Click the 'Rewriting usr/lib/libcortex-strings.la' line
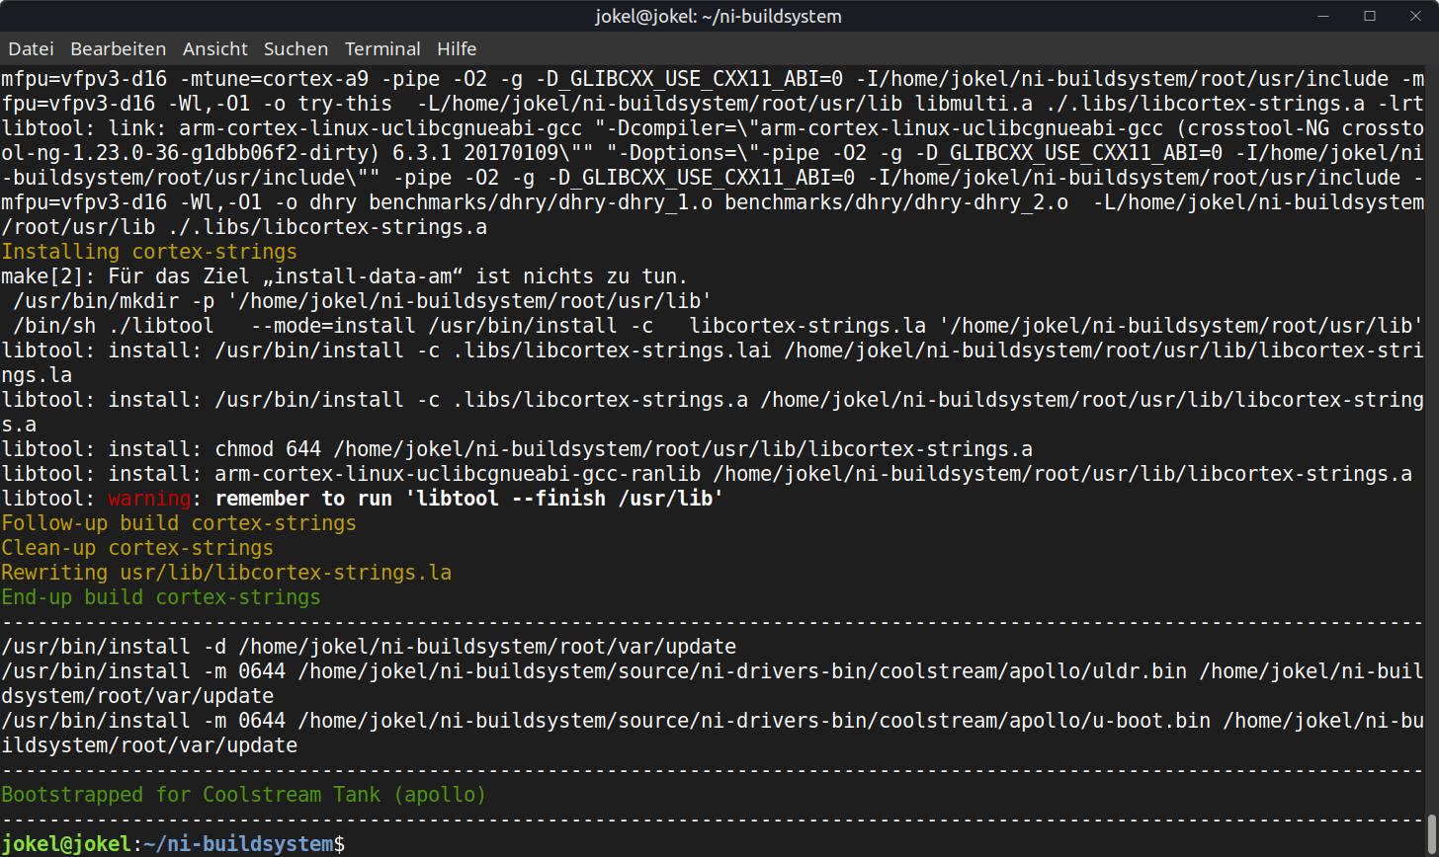 point(226,573)
